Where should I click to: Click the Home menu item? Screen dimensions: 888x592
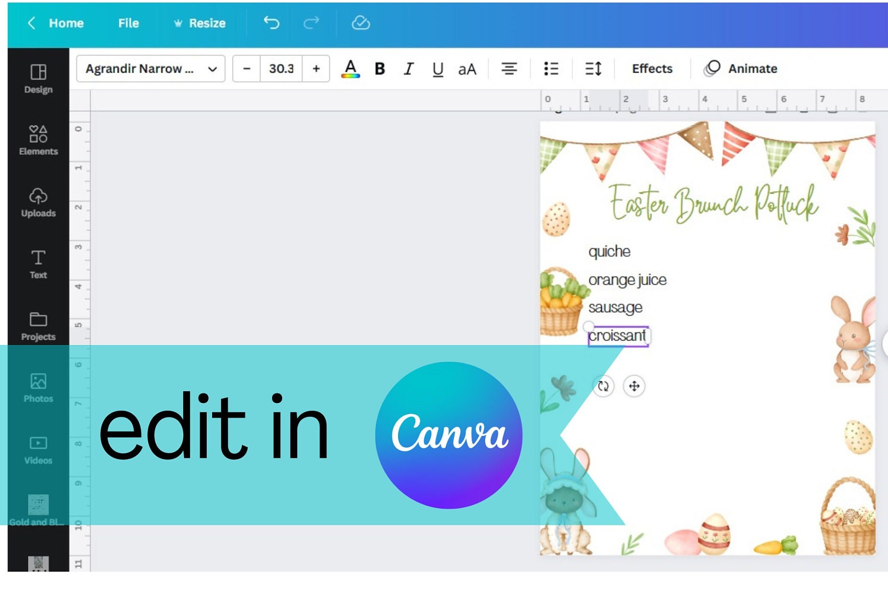[x=66, y=23]
